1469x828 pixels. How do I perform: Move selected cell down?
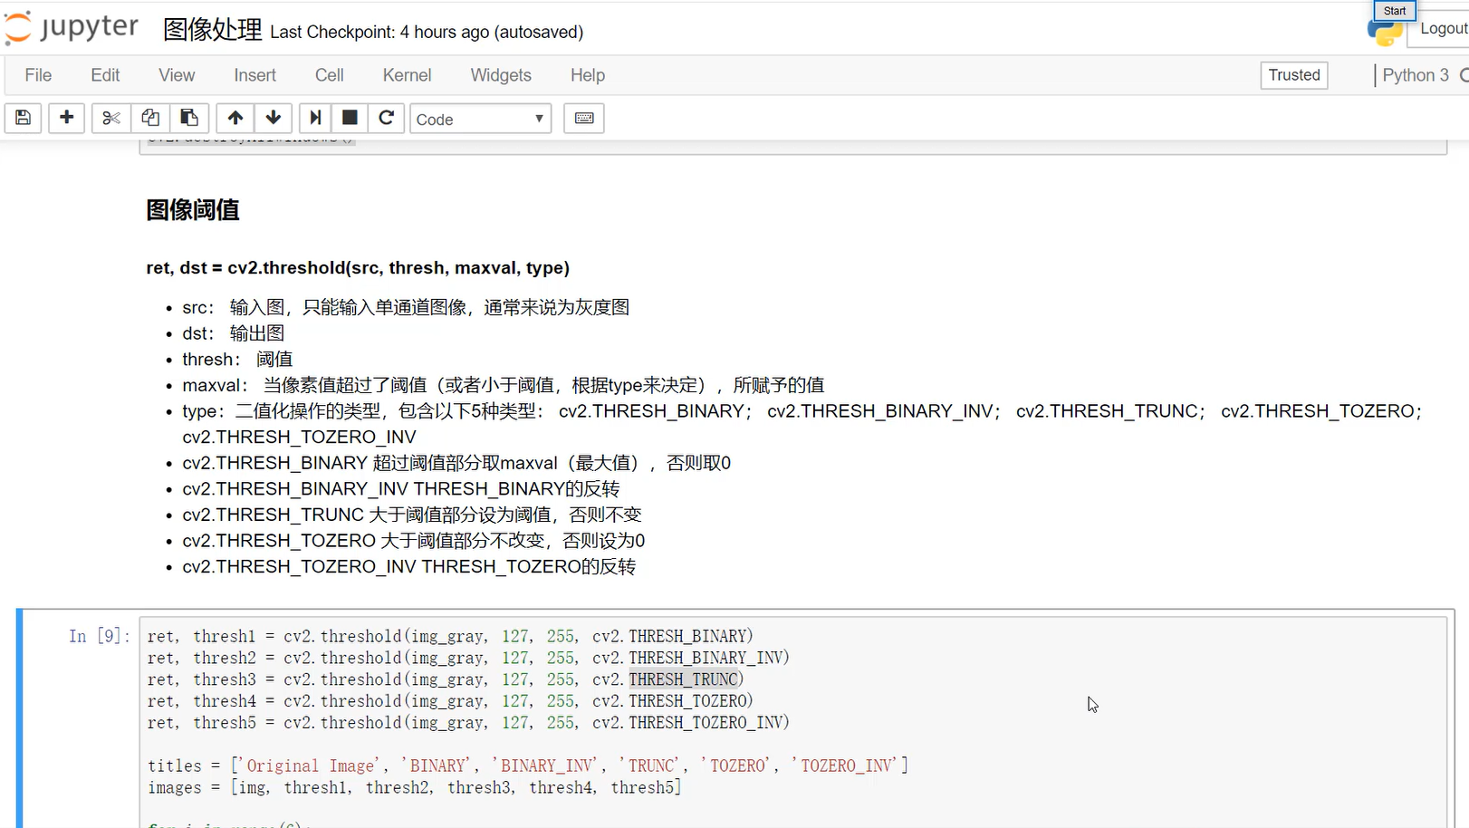click(274, 119)
